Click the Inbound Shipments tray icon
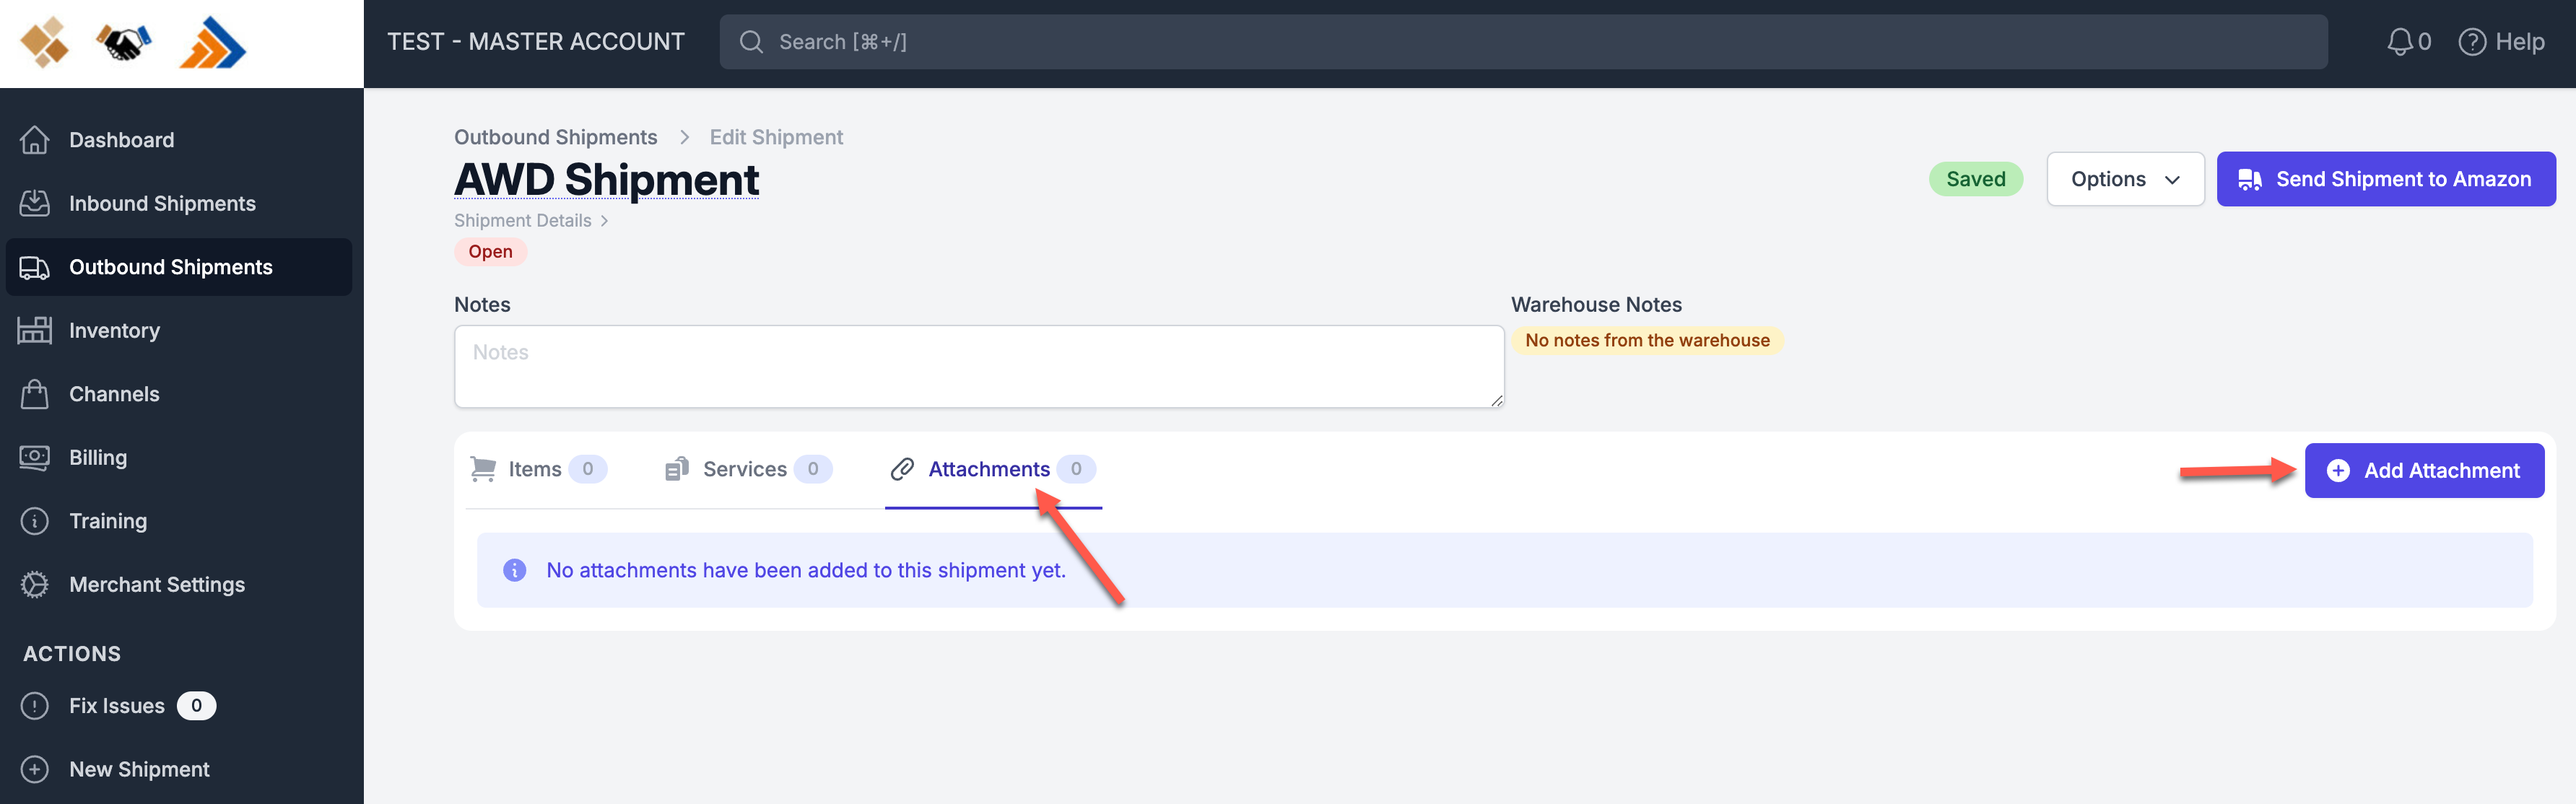The height and width of the screenshot is (804, 2576). point(34,203)
